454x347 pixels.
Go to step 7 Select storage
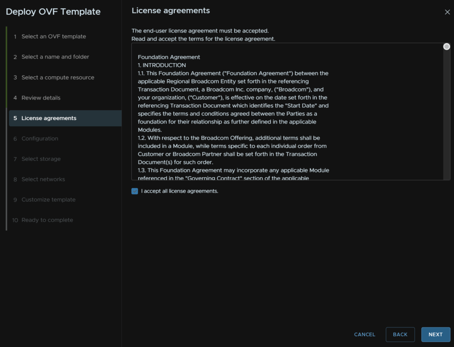pyautogui.click(x=41, y=159)
